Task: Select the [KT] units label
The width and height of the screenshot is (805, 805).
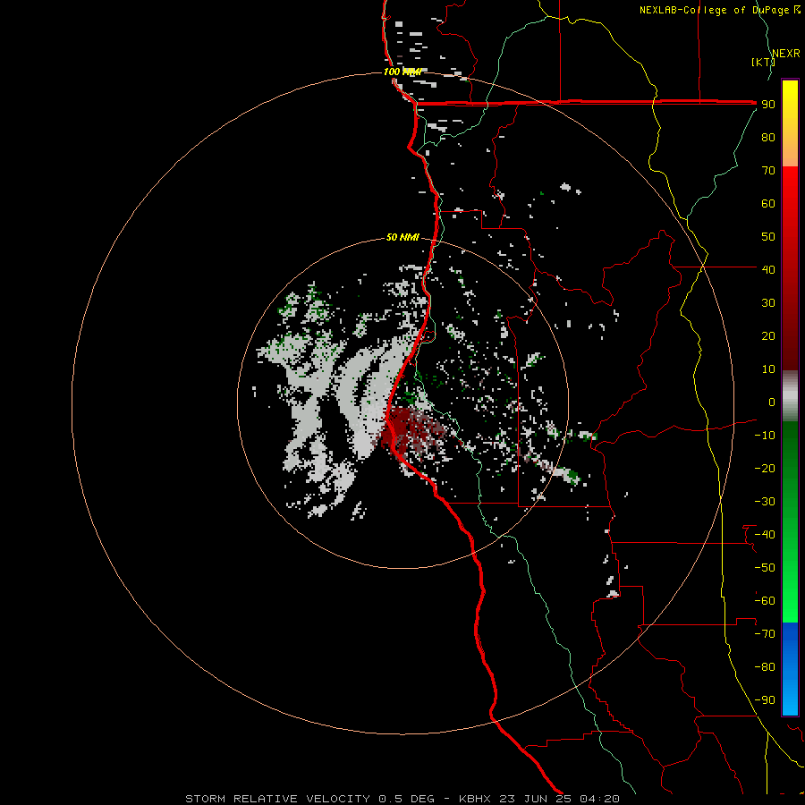Action: point(763,62)
